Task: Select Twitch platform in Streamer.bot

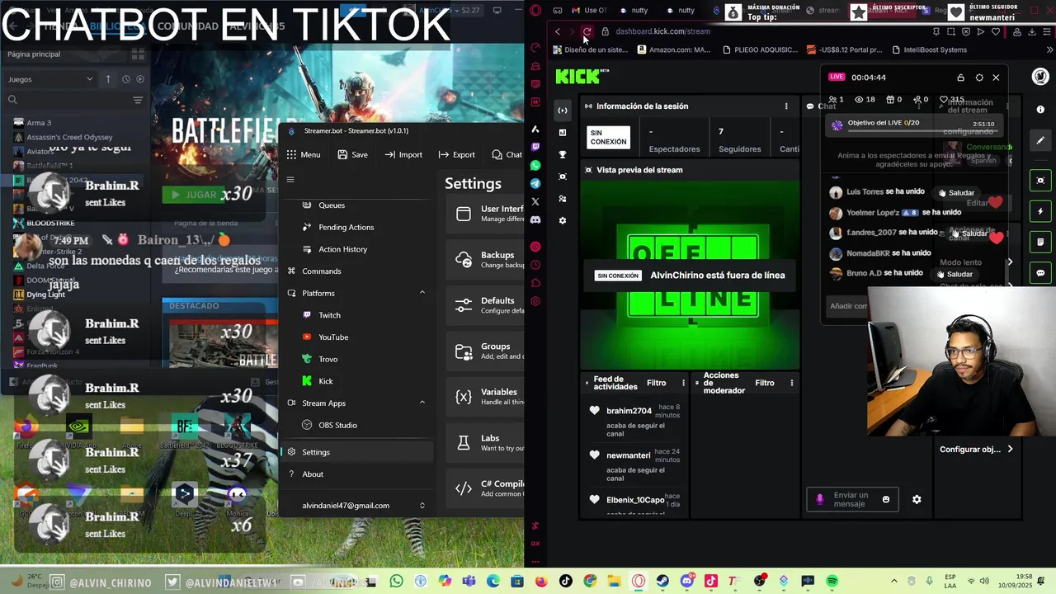Action: 329,315
